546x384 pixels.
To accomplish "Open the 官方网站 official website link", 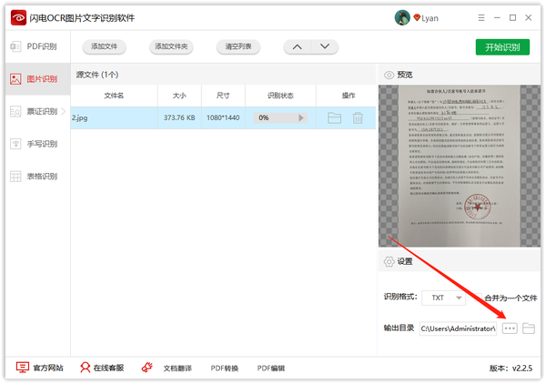I will click(x=40, y=368).
